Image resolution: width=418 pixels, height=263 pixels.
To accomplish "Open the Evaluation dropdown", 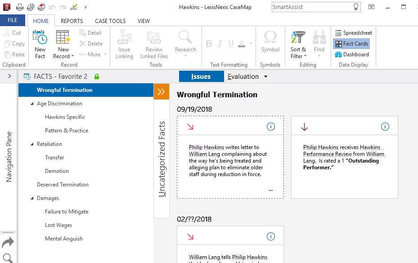I will [247, 77].
